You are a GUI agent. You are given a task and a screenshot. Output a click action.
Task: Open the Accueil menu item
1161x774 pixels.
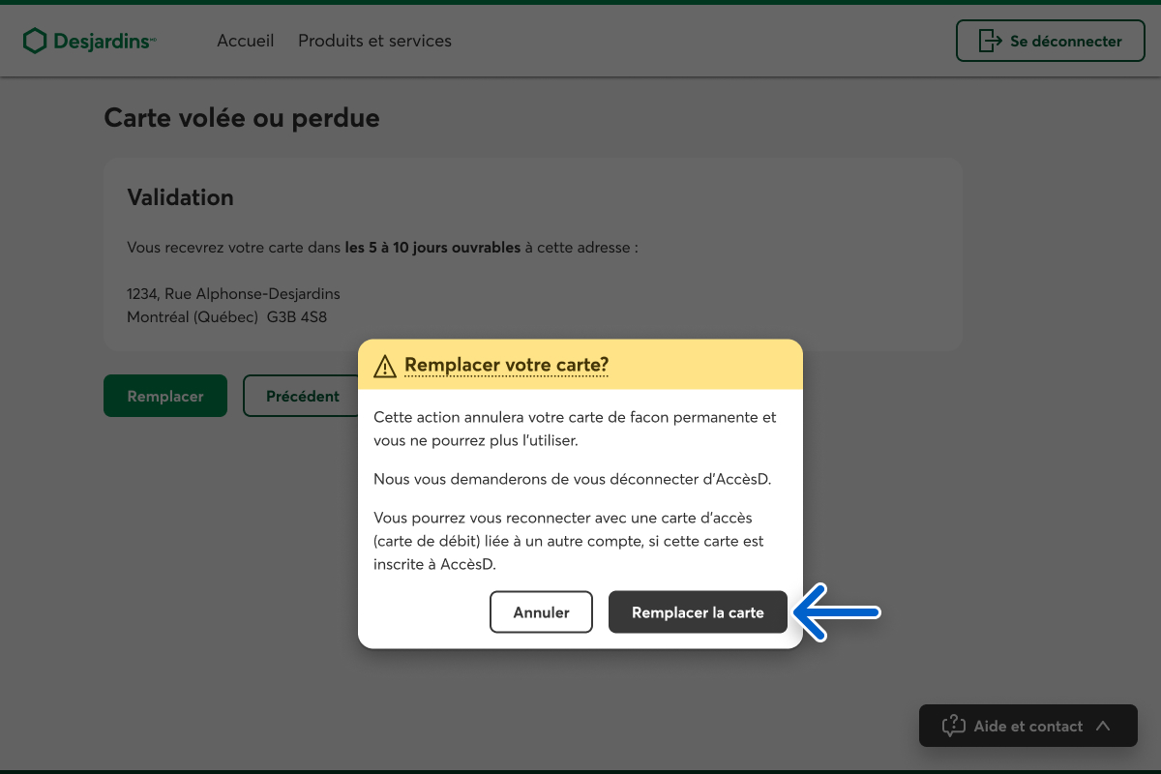point(245,41)
